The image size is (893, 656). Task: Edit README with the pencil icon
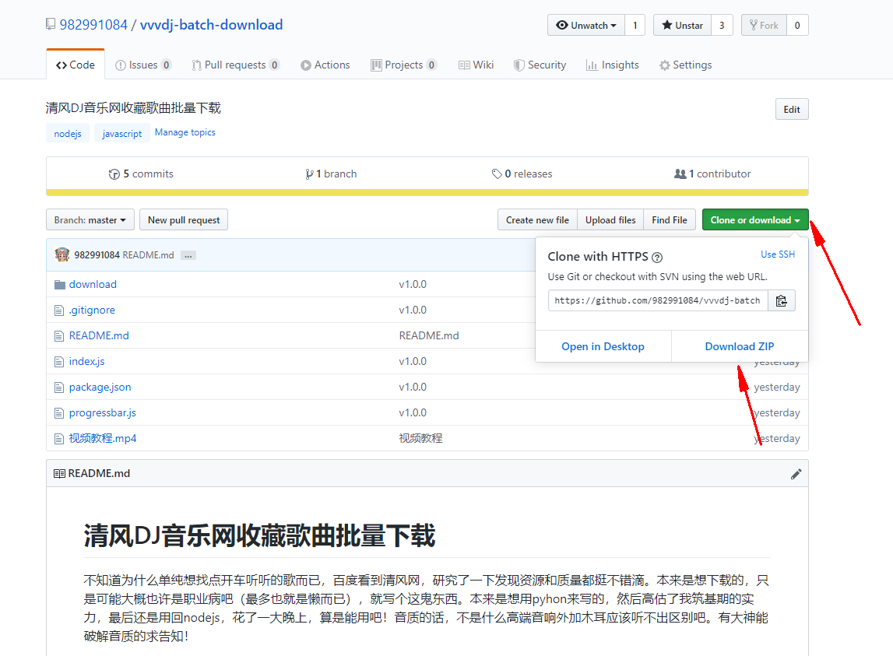(796, 474)
